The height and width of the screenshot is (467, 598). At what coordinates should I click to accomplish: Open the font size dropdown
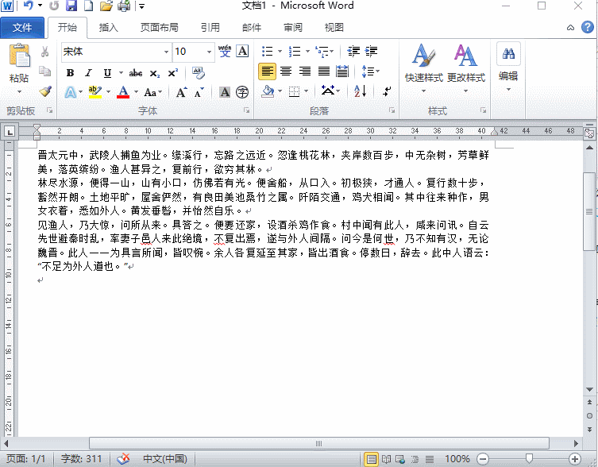208,52
